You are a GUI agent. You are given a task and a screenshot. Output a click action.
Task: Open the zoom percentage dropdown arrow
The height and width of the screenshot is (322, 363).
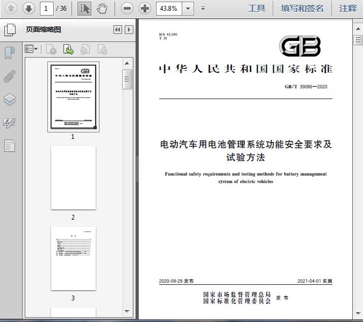(188, 8)
